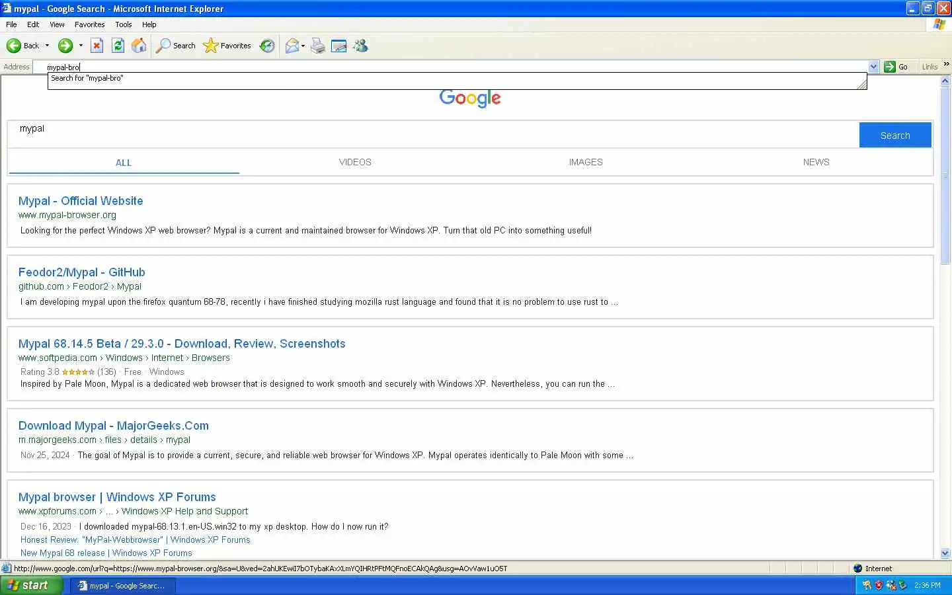Click the Windows flag logo throbber
The height and width of the screenshot is (595, 952).
pos(939,24)
